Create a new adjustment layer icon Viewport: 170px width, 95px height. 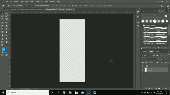156,88
